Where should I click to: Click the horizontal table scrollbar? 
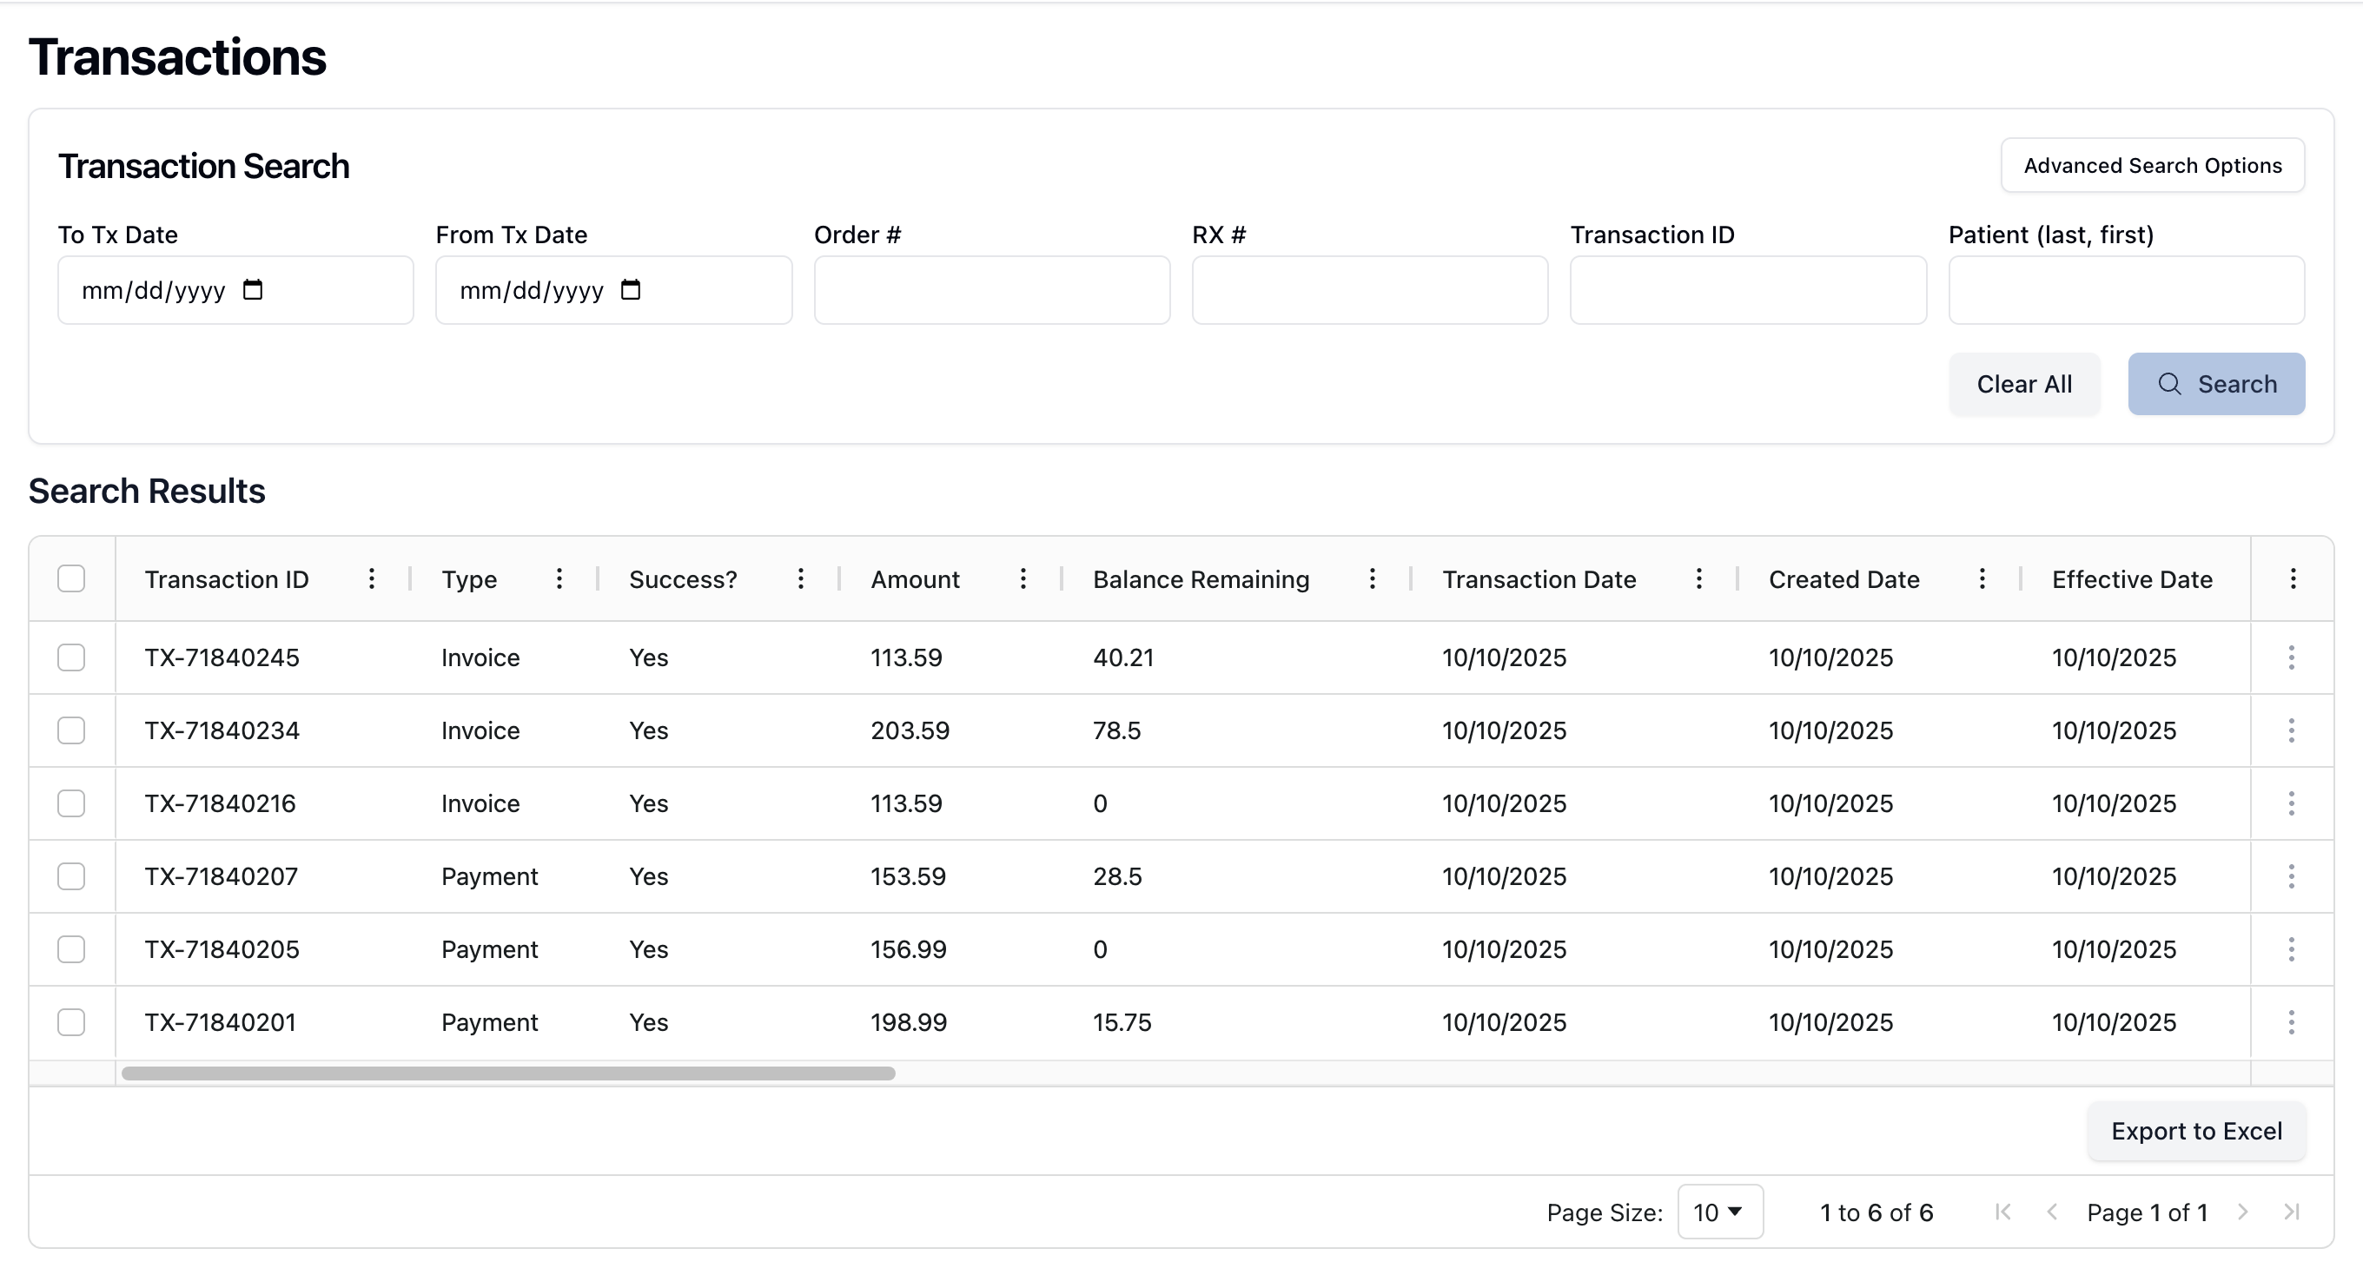(x=508, y=1074)
